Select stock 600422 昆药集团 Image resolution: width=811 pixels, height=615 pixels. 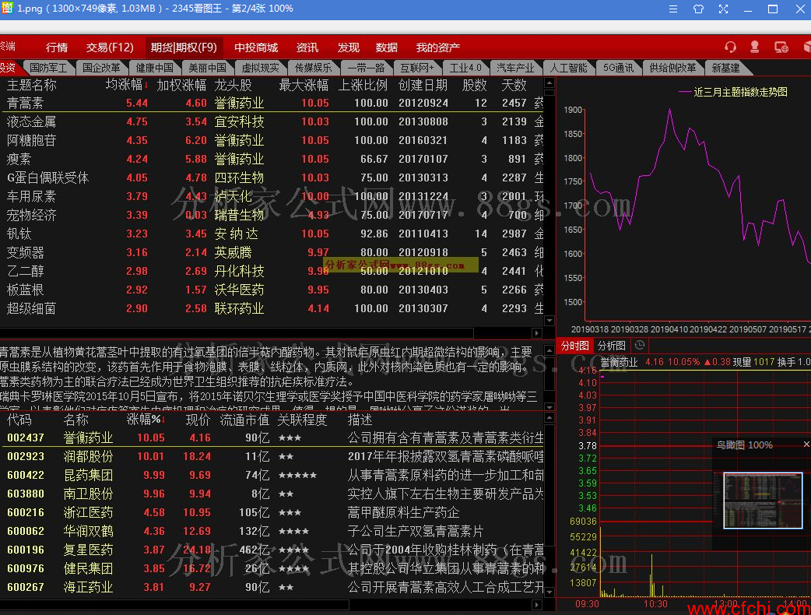(272, 475)
